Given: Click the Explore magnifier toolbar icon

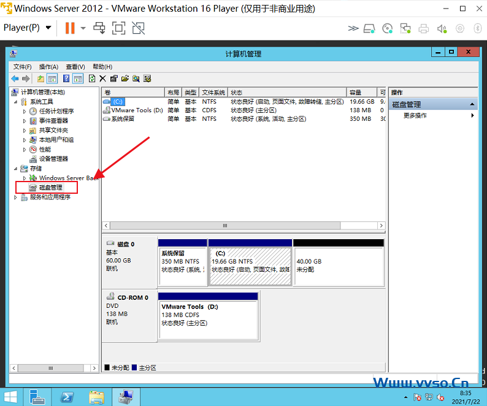Looking at the screenshot, I should [136, 79].
